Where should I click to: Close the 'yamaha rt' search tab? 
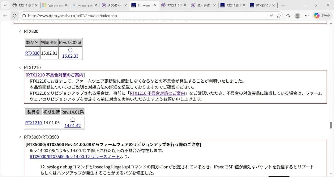96,5
